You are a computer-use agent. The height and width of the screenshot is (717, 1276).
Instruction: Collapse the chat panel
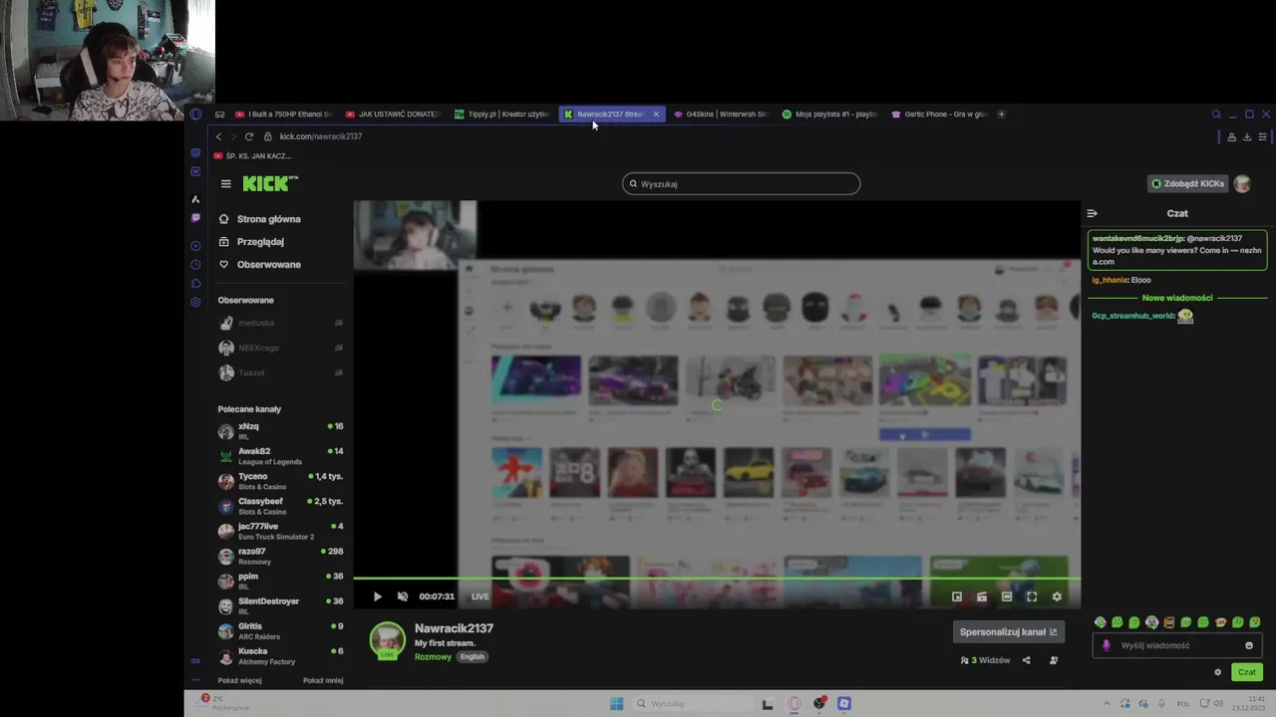pyautogui.click(x=1092, y=213)
